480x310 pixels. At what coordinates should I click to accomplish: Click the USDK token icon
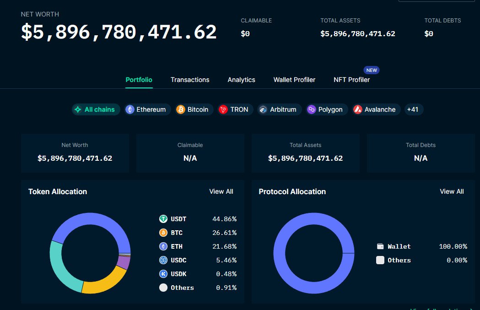point(163,274)
